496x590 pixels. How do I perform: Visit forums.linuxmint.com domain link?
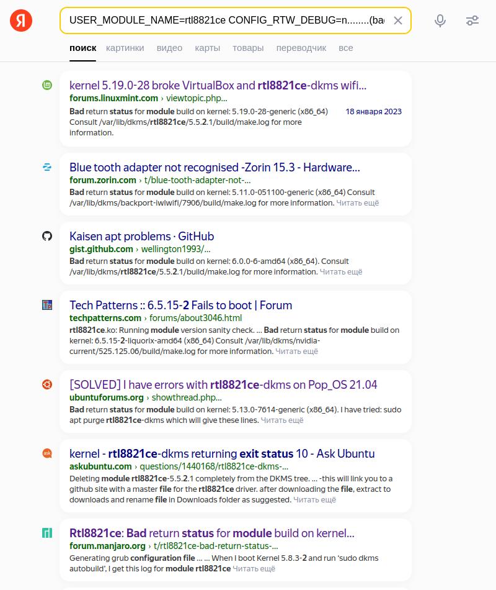click(113, 98)
